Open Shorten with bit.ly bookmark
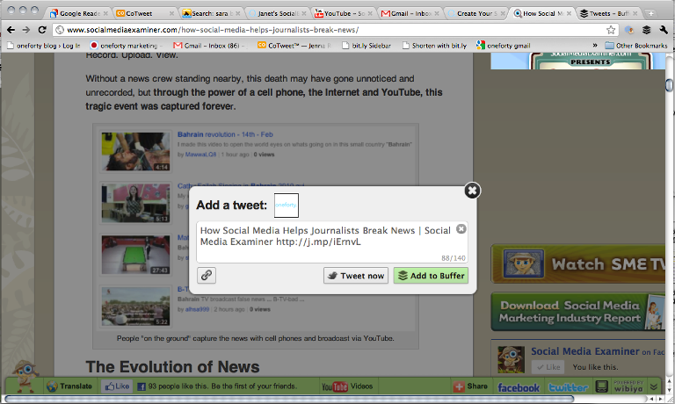The width and height of the screenshot is (675, 404). pos(435,45)
